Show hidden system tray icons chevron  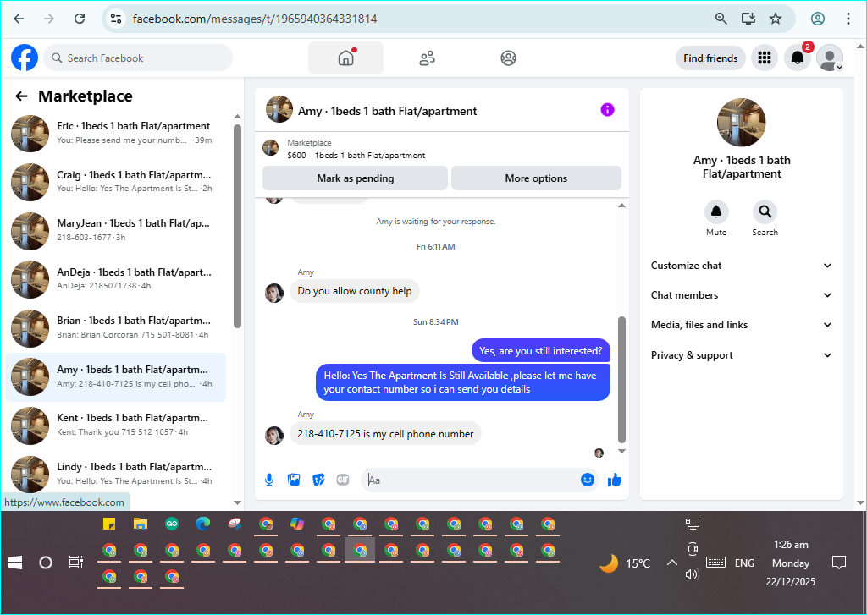(671, 563)
